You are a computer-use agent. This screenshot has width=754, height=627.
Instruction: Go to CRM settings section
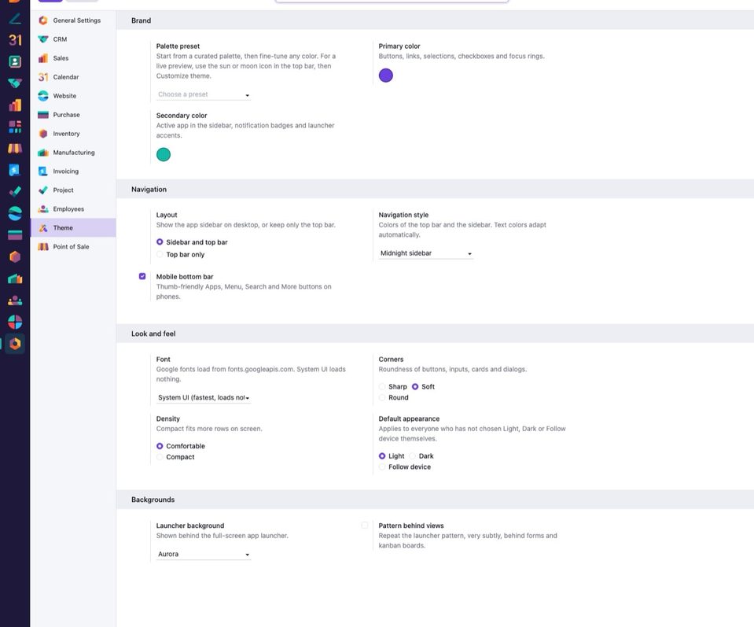pyautogui.click(x=73, y=39)
